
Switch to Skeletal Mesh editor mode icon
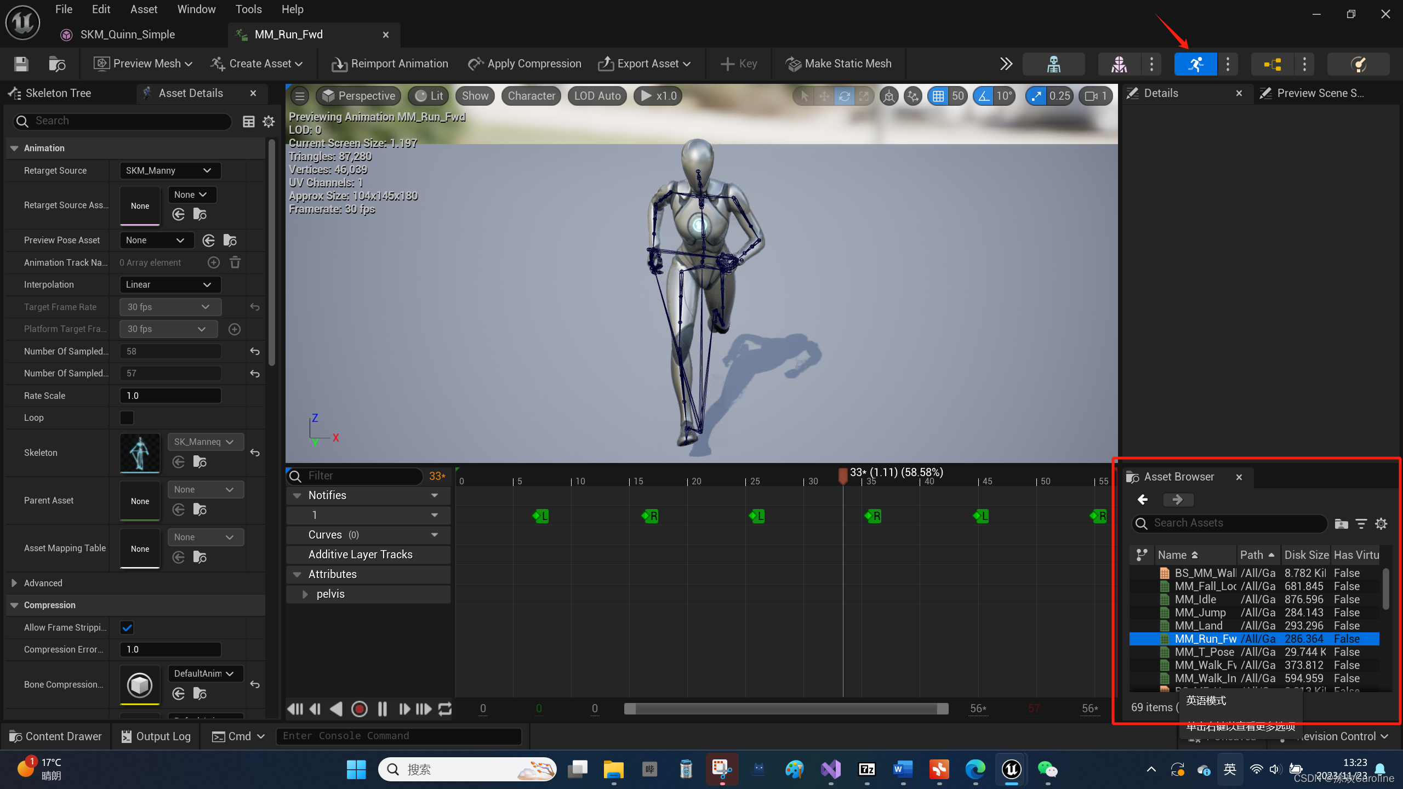1119,64
